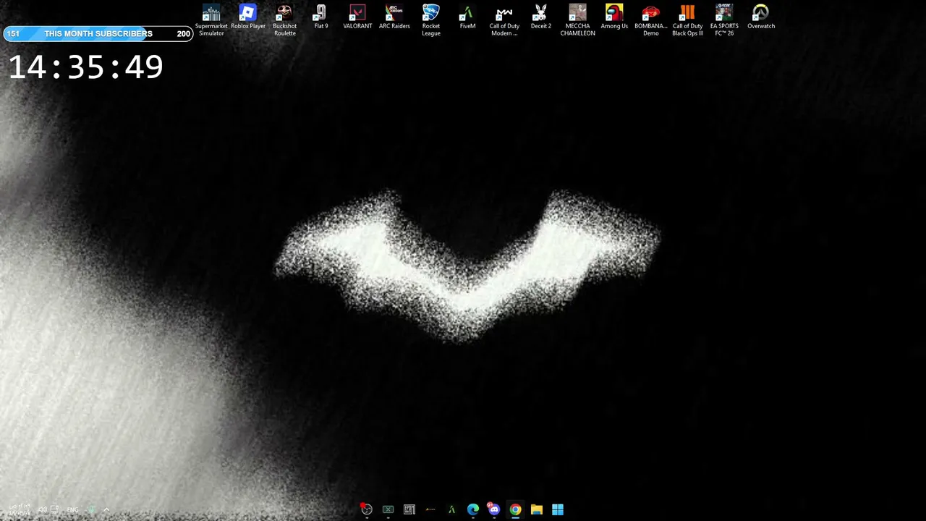
Task: Click the green microphone tray icon
Action: pyautogui.click(x=92, y=509)
